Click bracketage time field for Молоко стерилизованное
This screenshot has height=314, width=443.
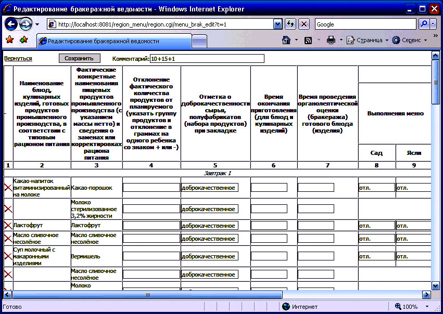pos(316,209)
